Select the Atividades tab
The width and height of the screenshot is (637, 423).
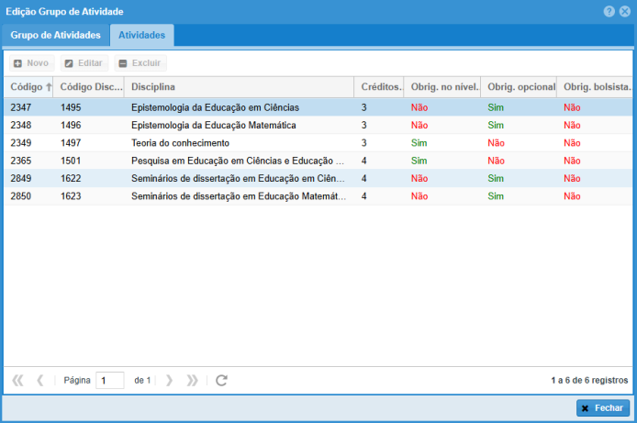pos(141,35)
